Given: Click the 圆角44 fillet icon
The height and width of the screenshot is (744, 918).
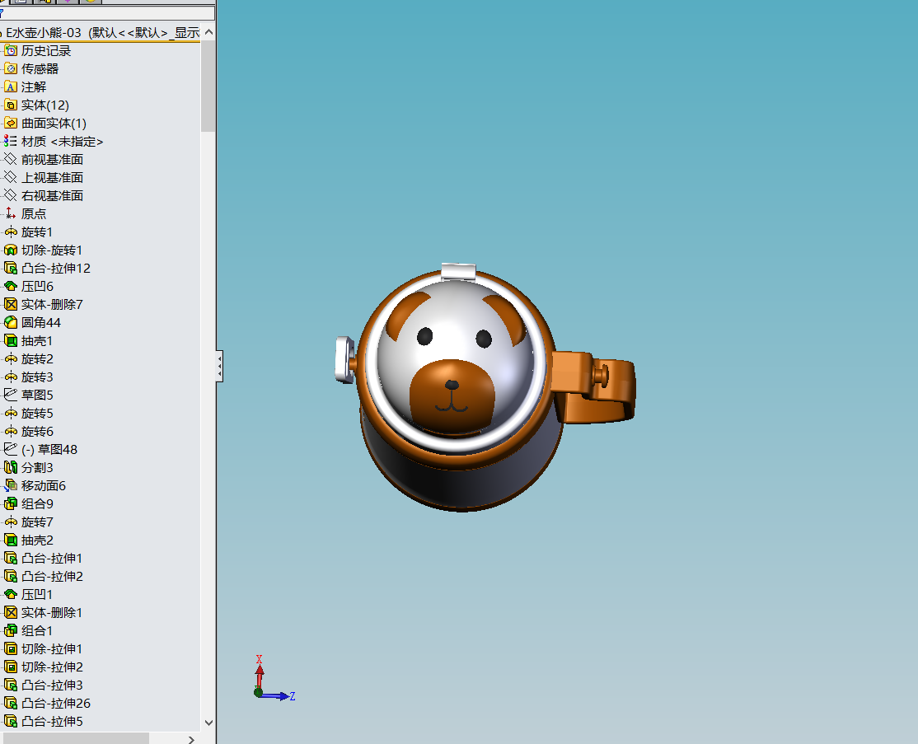Looking at the screenshot, I should tap(11, 322).
